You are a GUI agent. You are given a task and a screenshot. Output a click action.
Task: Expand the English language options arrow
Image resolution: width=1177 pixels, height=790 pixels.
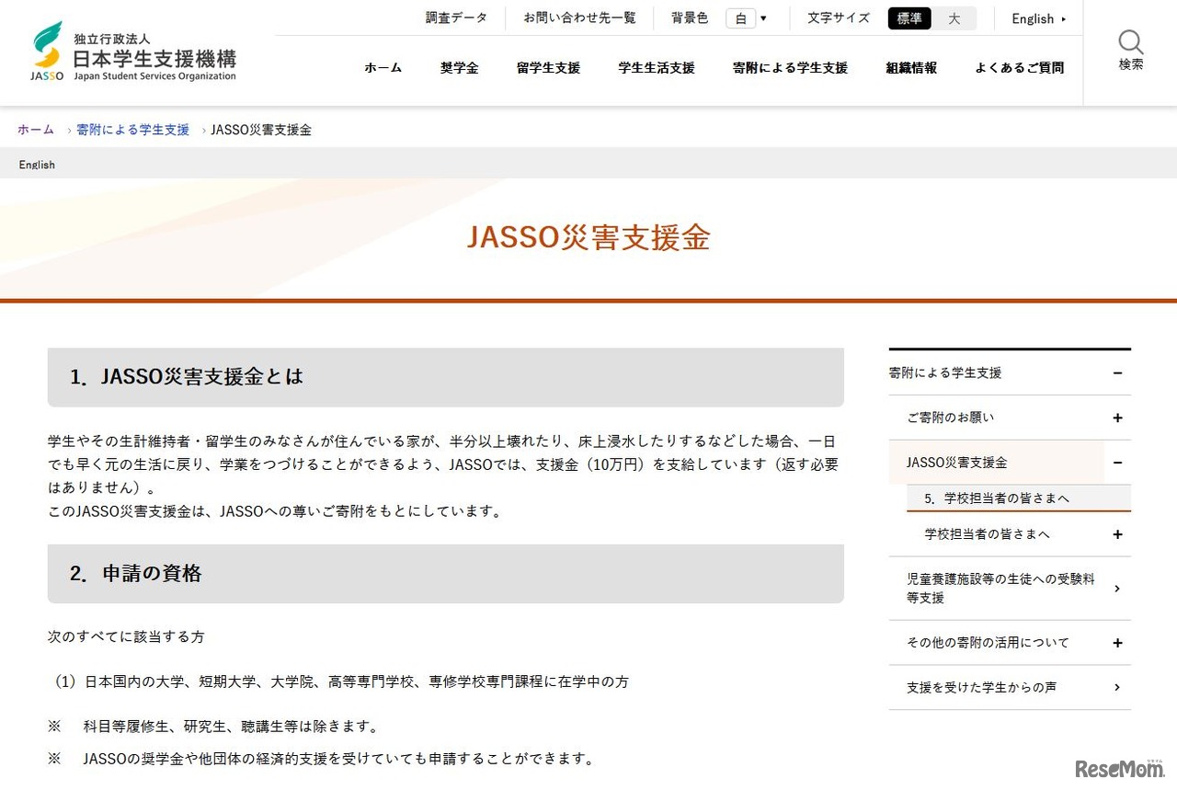point(1064,18)
